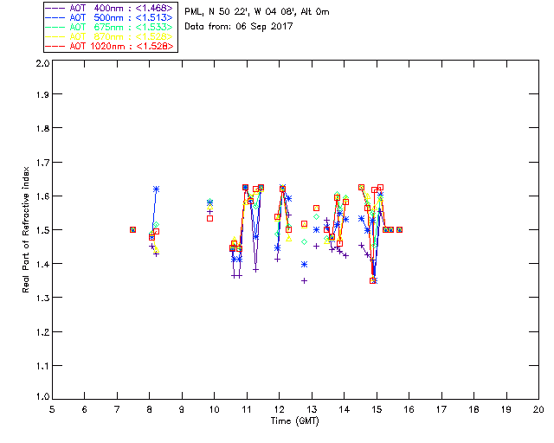Click y-axis tick label 1.4
554x443 pixels.
click(x=42, y=264)
